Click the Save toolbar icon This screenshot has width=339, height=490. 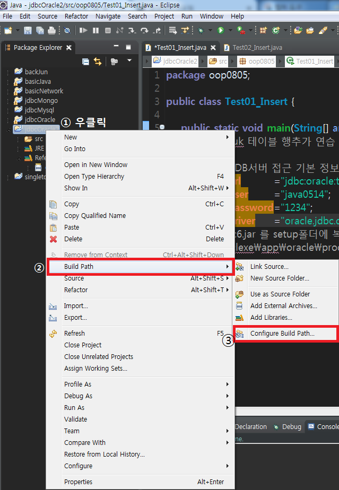[28, 30]
